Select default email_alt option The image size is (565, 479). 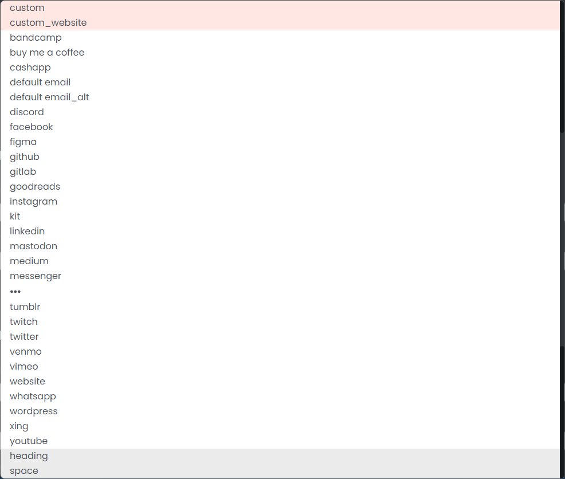click(280, 97)
